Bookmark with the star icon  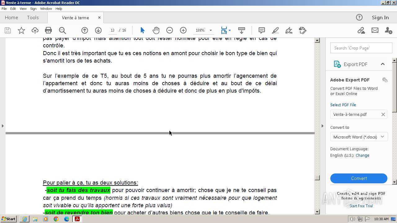click(x=21, y=30)
